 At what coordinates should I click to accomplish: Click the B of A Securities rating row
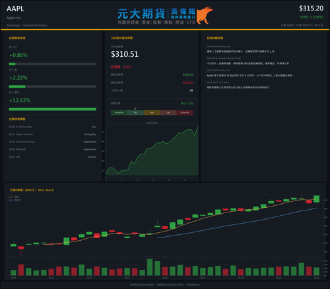tap(52, 127)
